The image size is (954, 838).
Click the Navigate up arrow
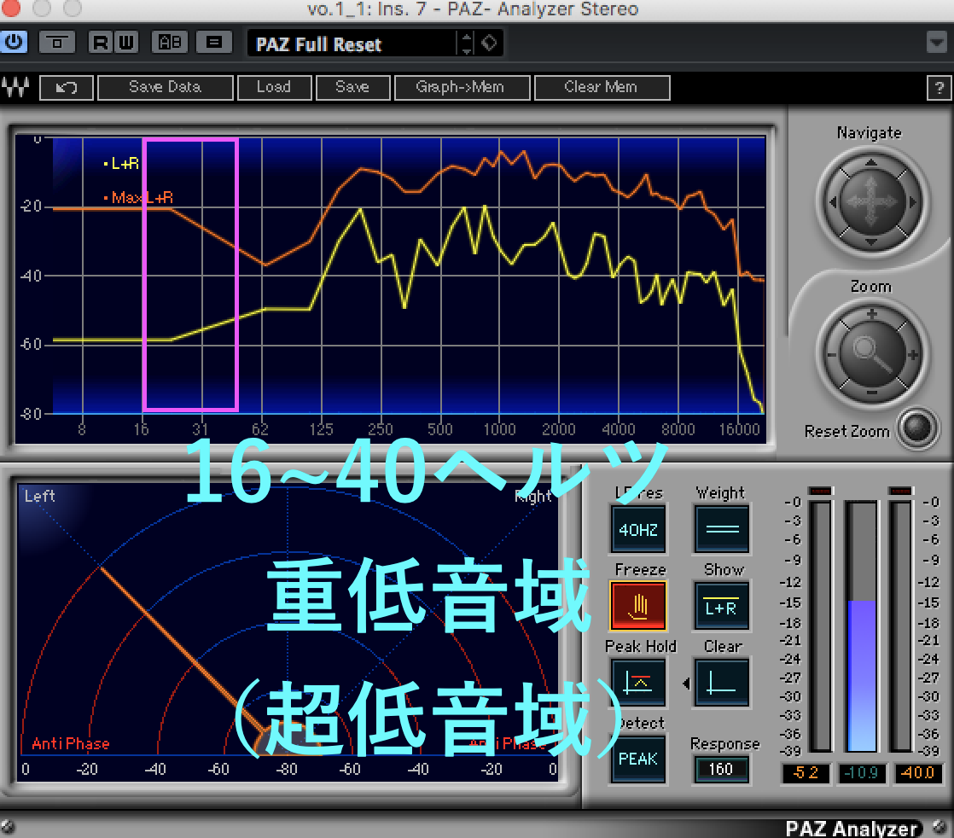point(871,162)
